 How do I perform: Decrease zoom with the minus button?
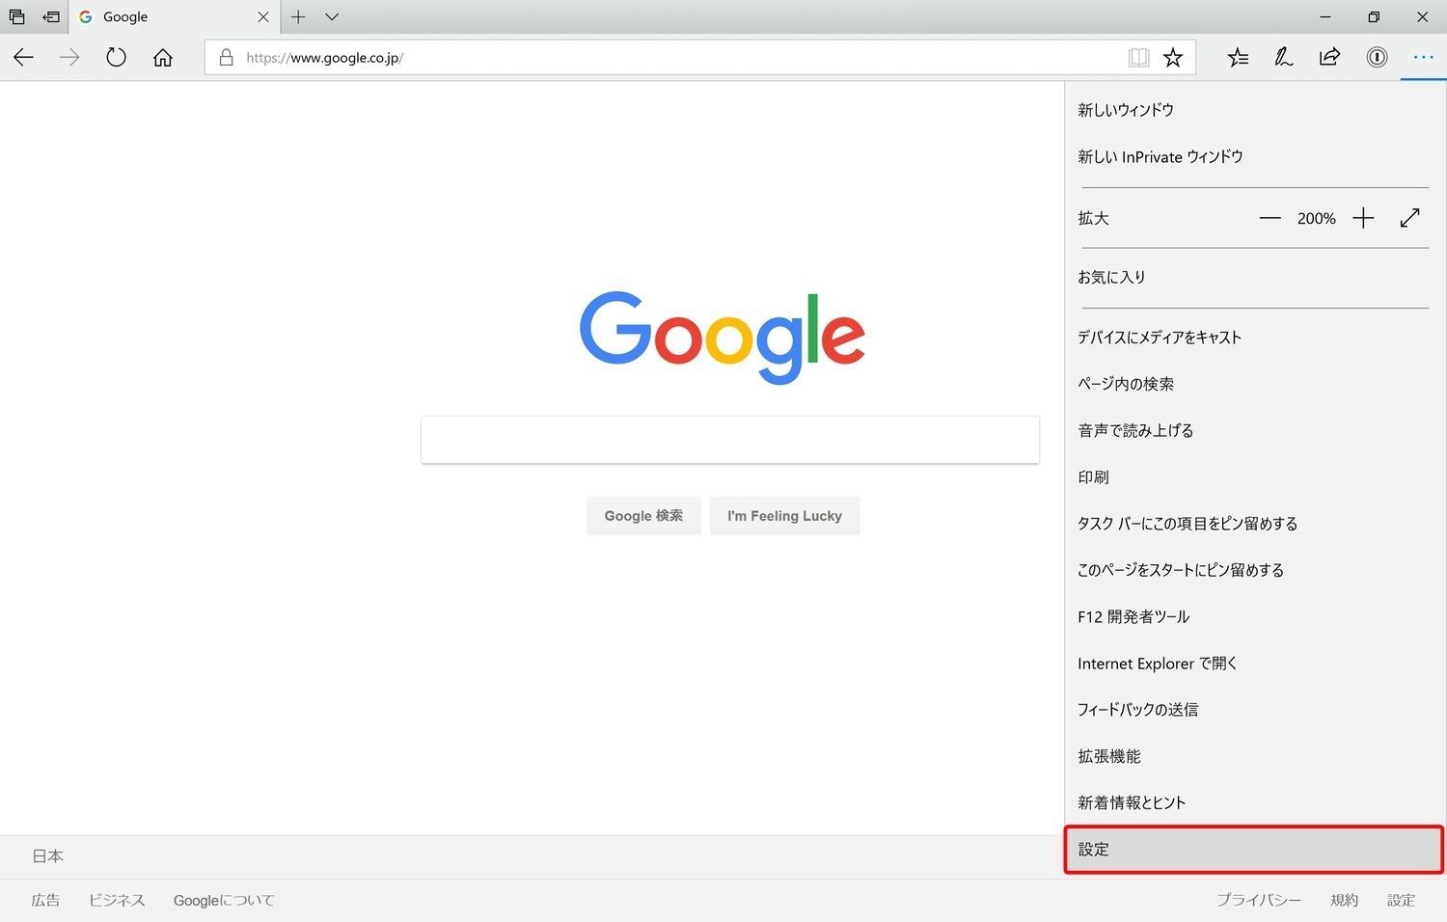pyautogui.click(x=1270, y=219)
